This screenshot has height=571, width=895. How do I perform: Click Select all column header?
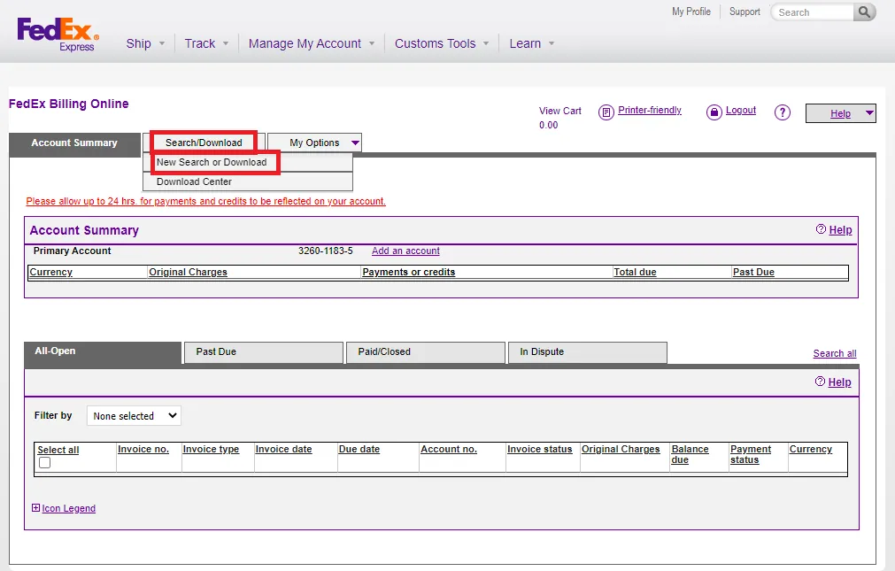tap(58, 450)
